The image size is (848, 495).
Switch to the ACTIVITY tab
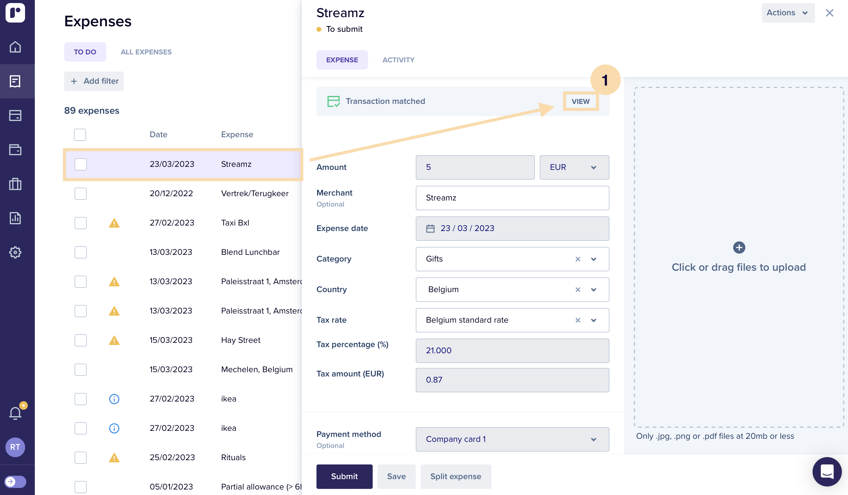tap(398, 60)
